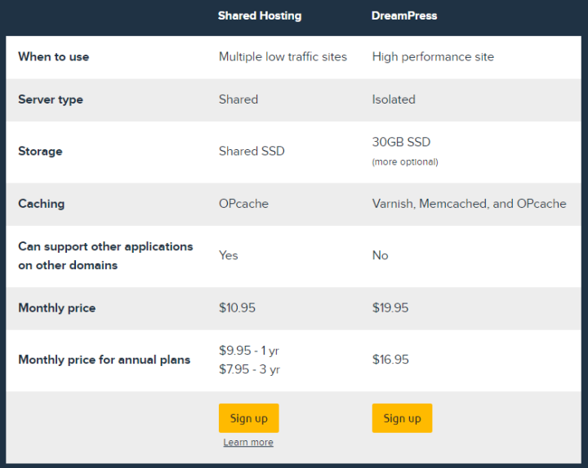Click Sign up under DreamPress

[402, 417]
